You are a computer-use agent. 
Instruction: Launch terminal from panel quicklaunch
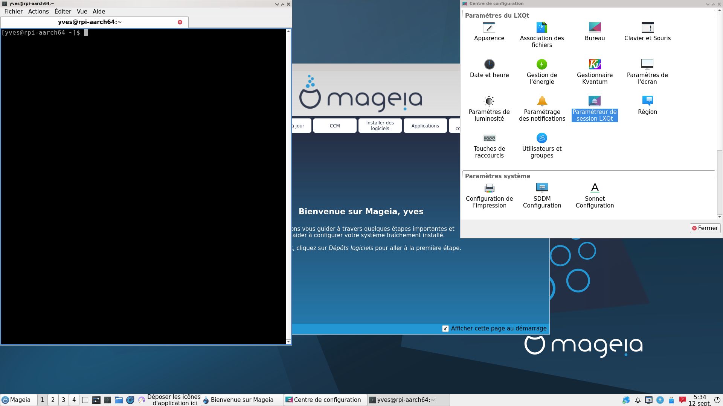point(108,400)
